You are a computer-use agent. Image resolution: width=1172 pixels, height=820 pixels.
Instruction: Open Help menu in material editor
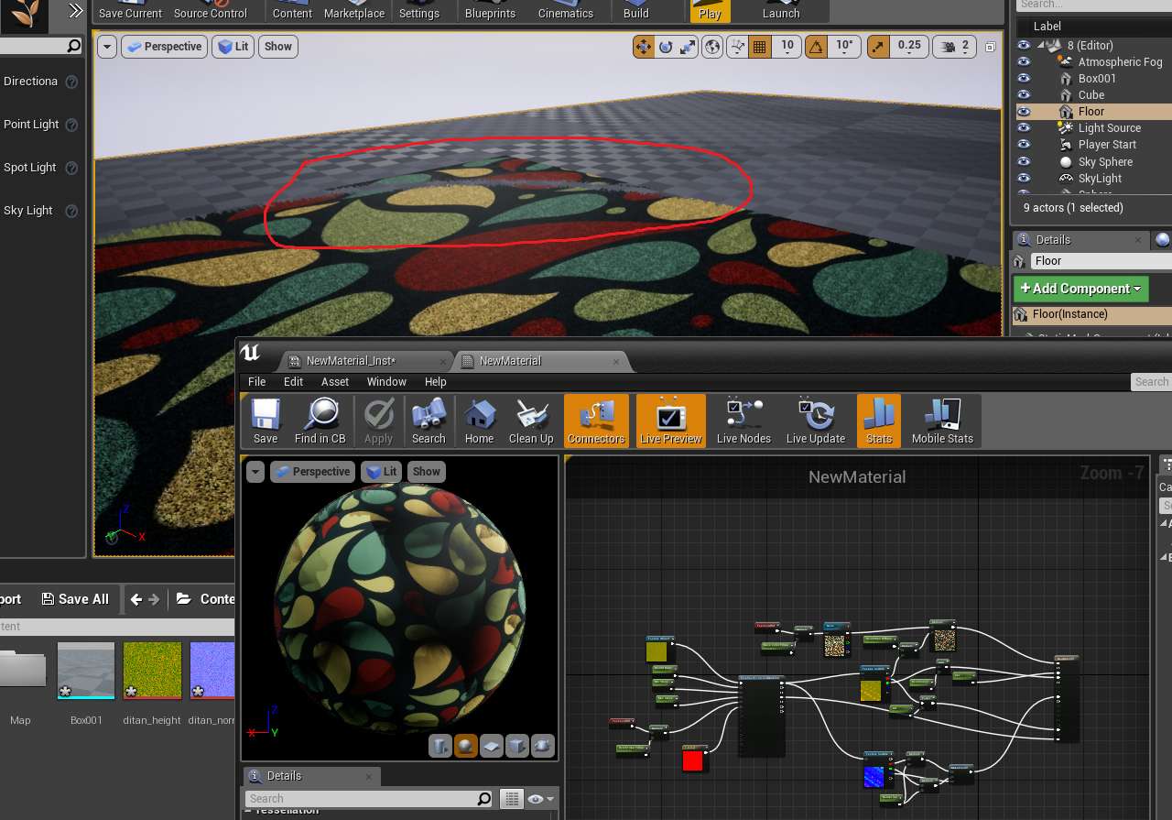tap(436, 382)
